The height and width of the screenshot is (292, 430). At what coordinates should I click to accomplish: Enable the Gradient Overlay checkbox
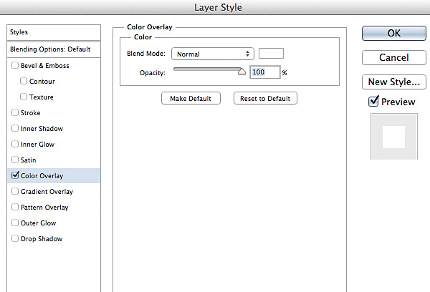click(16, 192)
